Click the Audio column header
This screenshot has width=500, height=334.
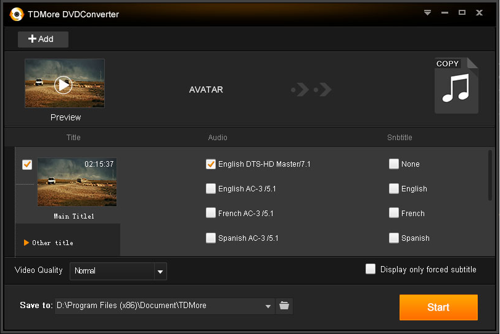(218, 138)
